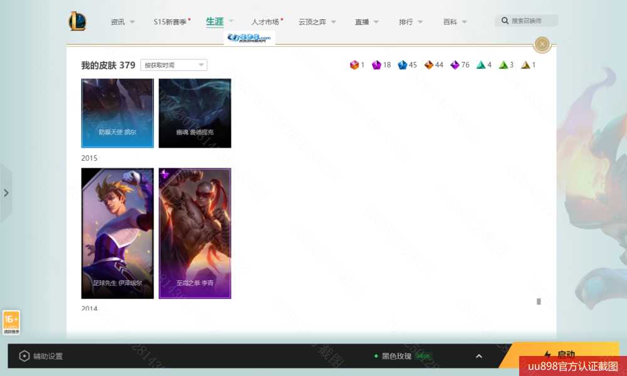Expand the 资讯 menu arrow
Viewport: 627px width, 376px height.
point(132,22)
